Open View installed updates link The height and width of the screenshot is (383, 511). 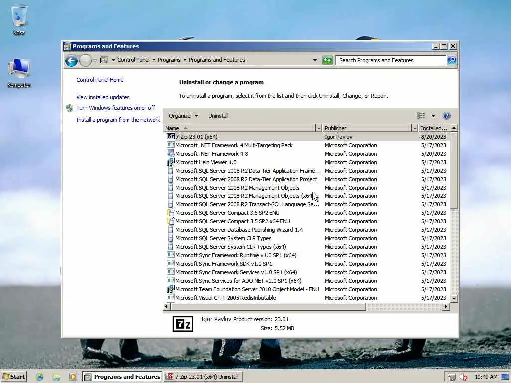[x=103, y=97]
